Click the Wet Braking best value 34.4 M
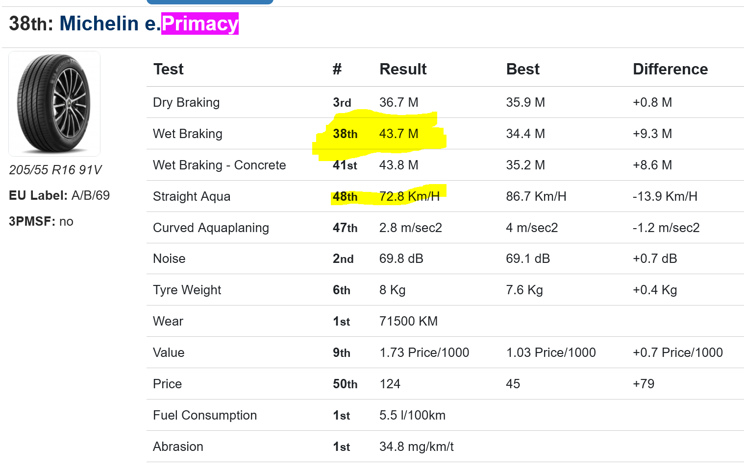The width and height of the screenshot is (744, 470). click(x=525, y=134)
